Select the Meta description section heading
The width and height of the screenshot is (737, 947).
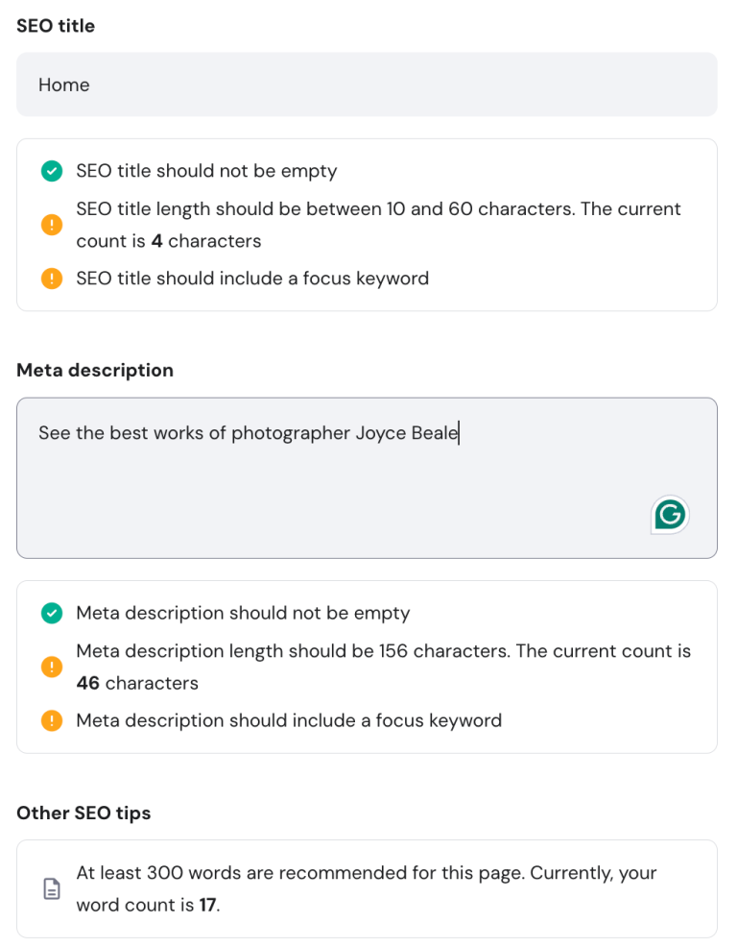pyautogui.click(x=94, y=370)
